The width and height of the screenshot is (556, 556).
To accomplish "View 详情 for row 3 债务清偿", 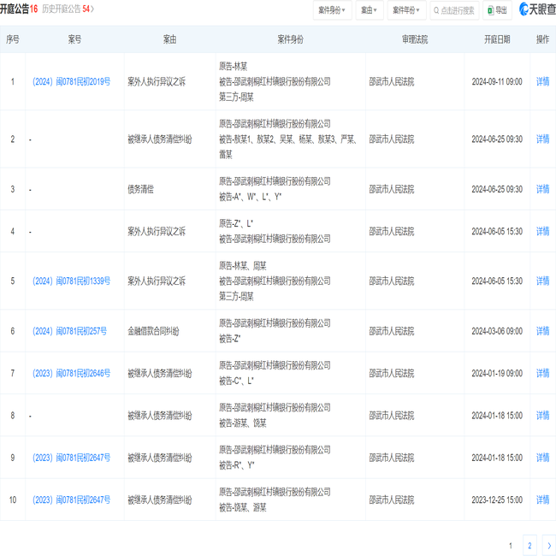I will [x=542, y=189].
